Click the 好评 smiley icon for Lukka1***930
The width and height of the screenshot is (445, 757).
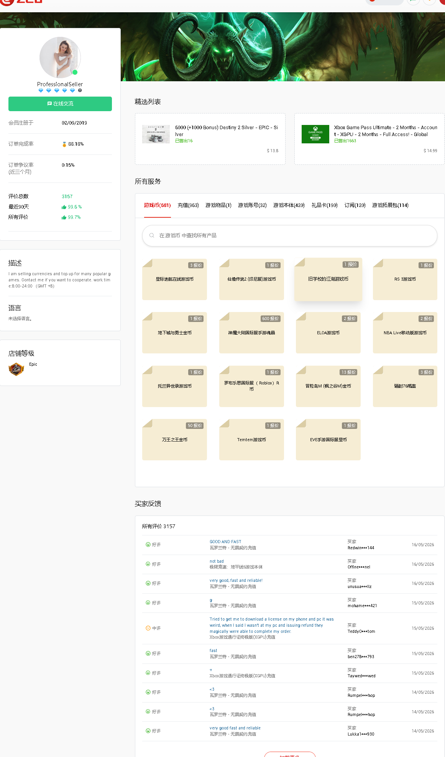(x=148, y=731)
